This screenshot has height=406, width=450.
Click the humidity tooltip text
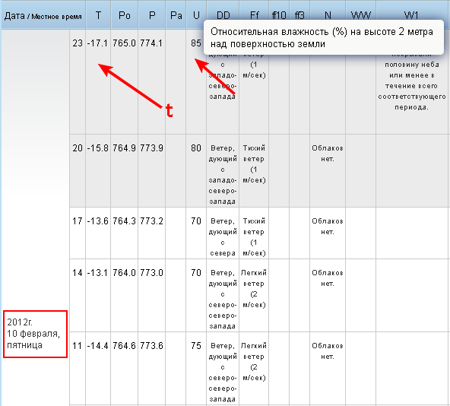(322, 37)
